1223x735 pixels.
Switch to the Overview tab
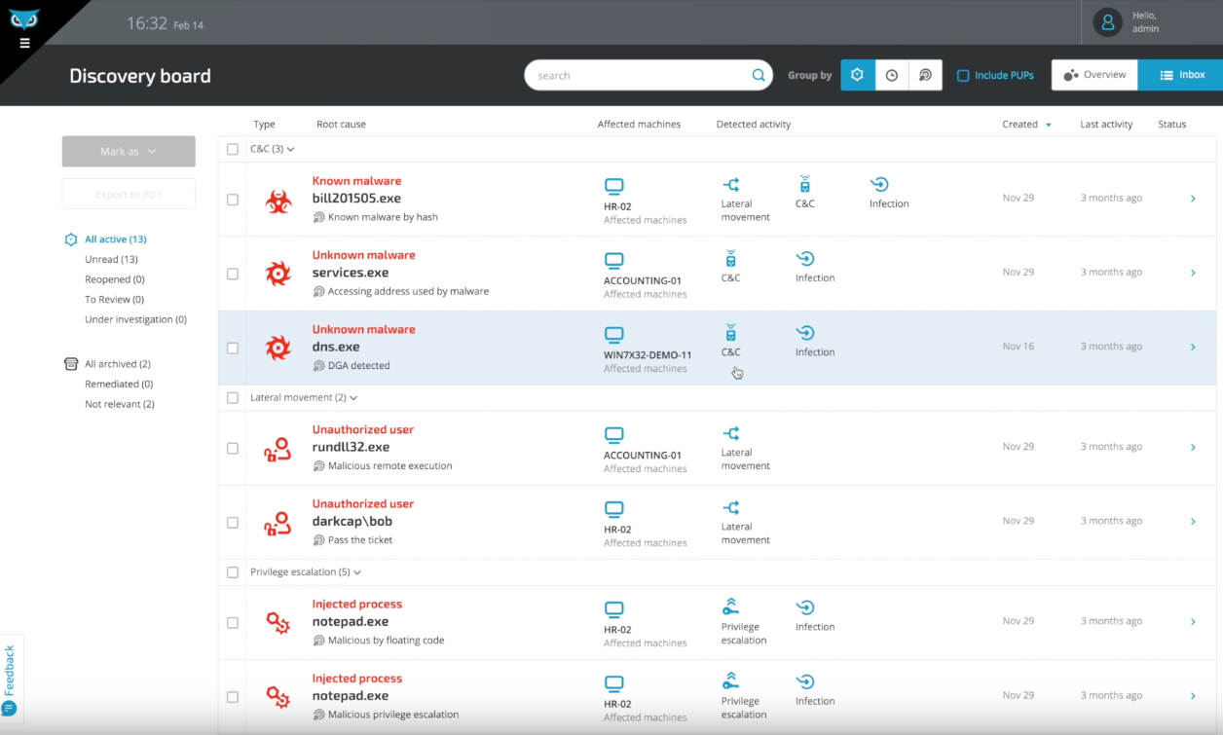click(1094, 75)
